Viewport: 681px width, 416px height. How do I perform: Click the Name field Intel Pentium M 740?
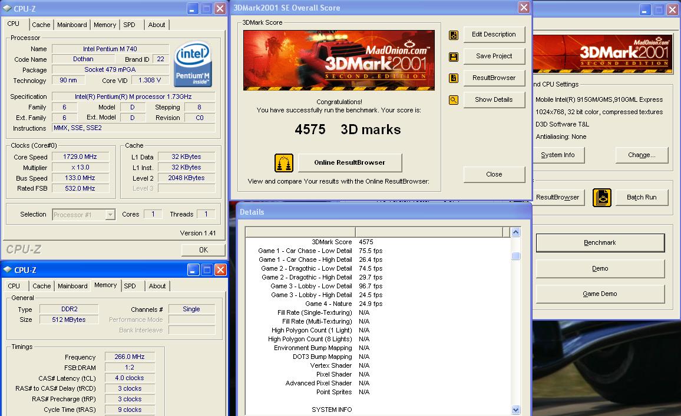click(x=110, y=49)
